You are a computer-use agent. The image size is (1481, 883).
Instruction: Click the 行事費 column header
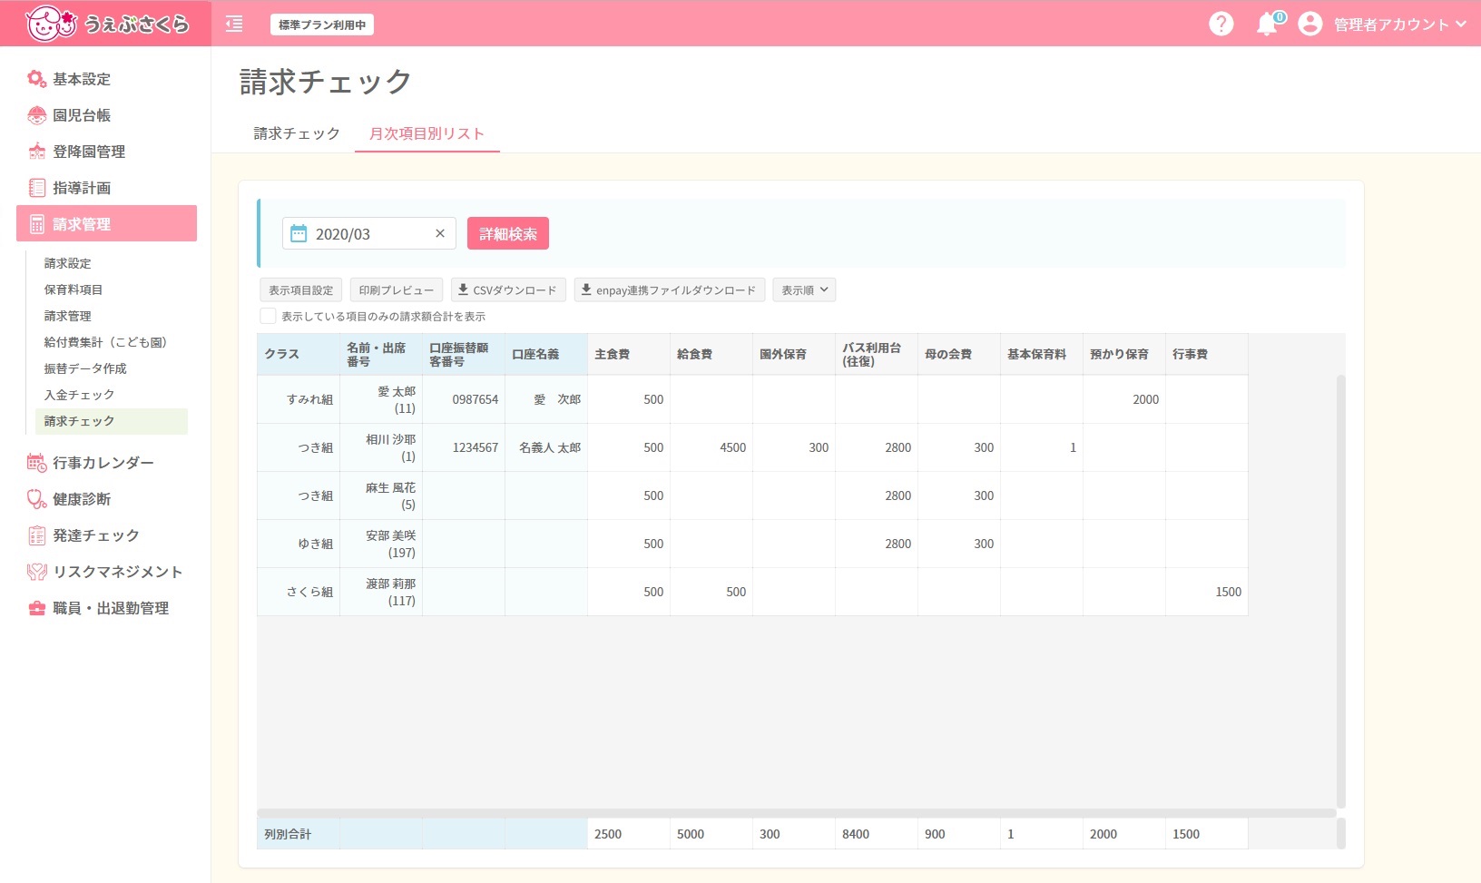point(1207,354)
